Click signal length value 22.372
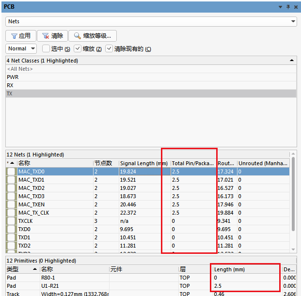Image resolution: width=301 pixels, height=296 pixels. click(128, 213)
